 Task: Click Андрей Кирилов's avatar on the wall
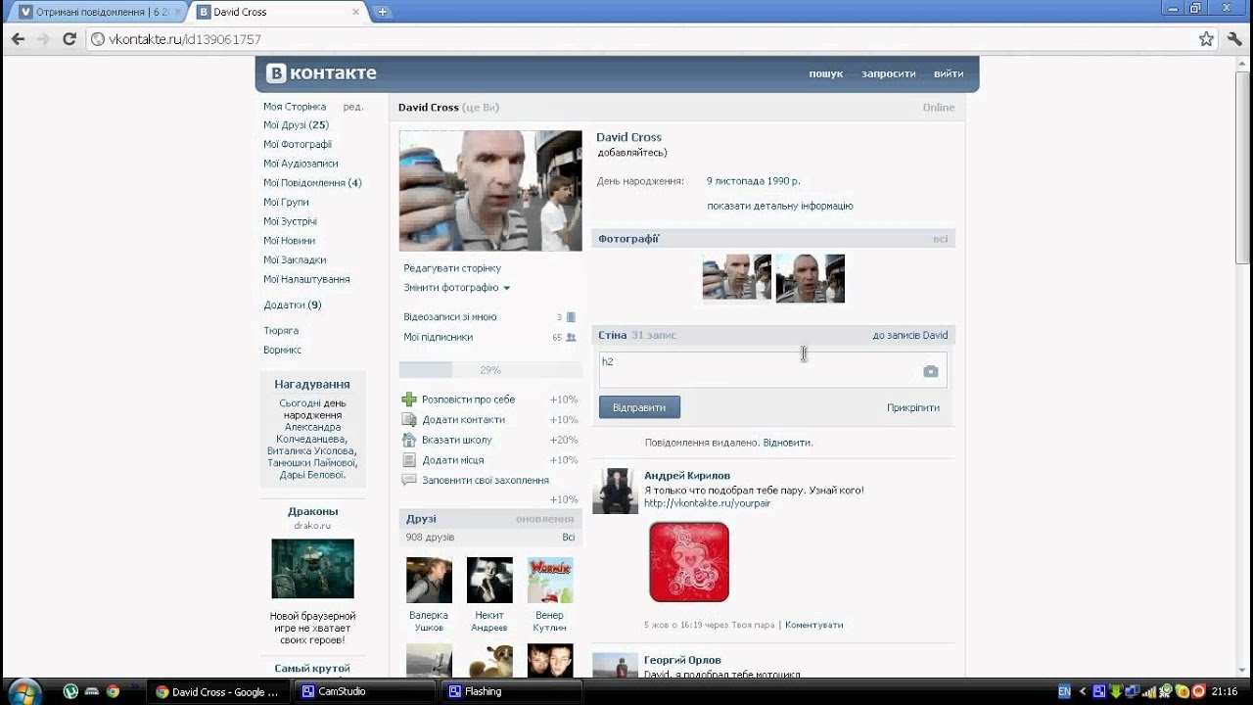pyautogui.click(x=616, y=491)
